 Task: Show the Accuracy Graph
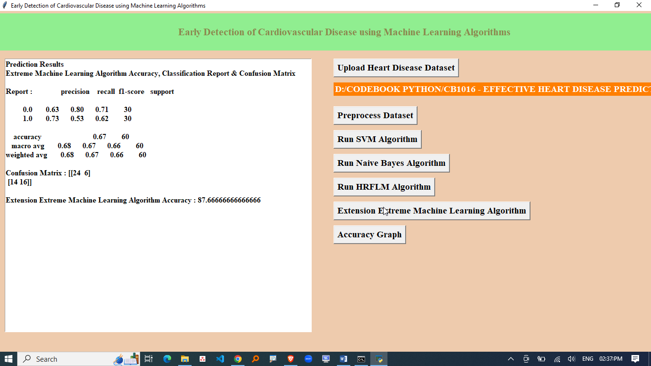point(369,234)
